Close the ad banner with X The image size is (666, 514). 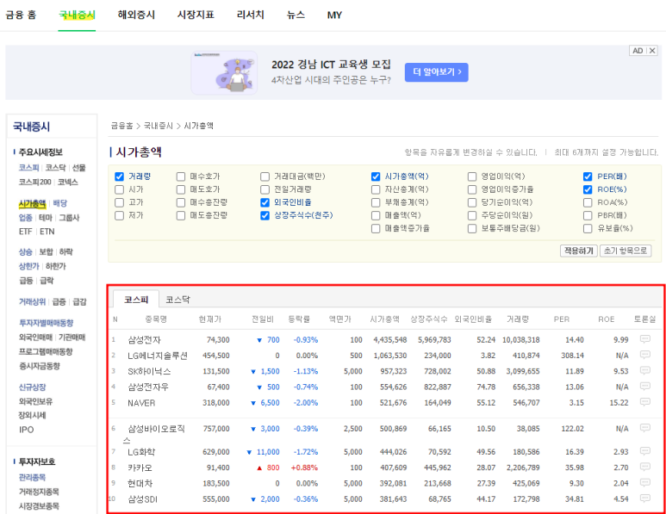[x=652, y=51]
